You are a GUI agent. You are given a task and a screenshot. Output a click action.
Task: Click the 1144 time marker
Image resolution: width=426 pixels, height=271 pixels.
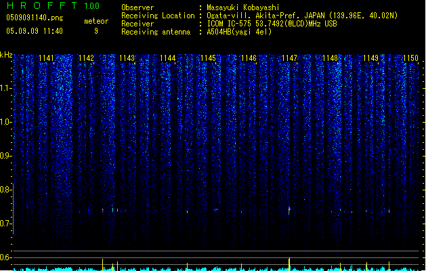point(168,58)
